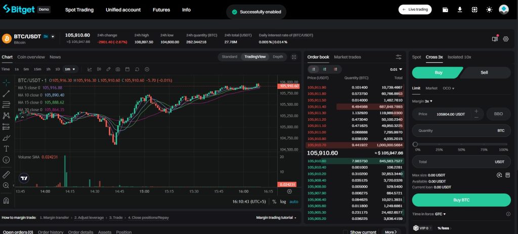The image size is (518, 234).
Task: Click inside the Quantity BTC input field
Action: click(461, 131)
